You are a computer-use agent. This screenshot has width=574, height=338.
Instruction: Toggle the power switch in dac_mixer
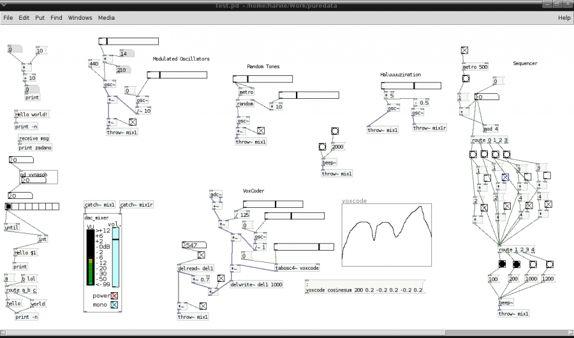[115, 296]
